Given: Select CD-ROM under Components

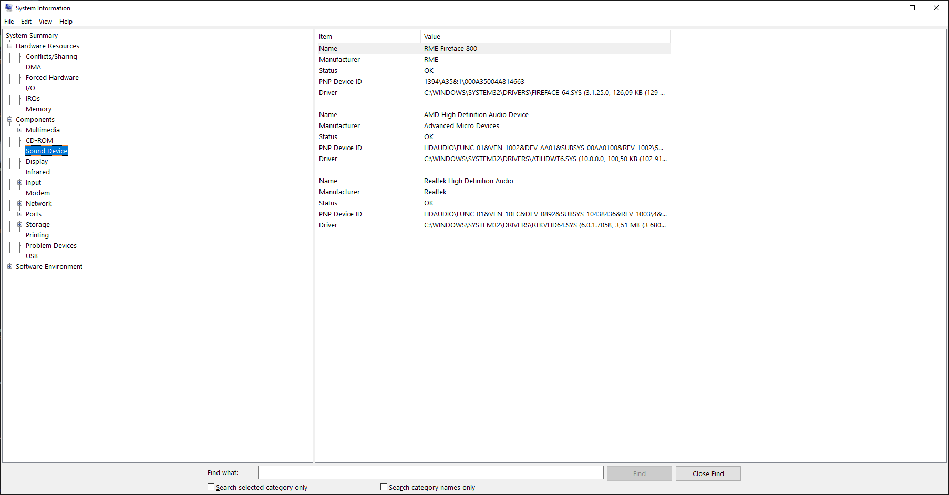Looking at the screenshot, I should (x=39, y=140).
